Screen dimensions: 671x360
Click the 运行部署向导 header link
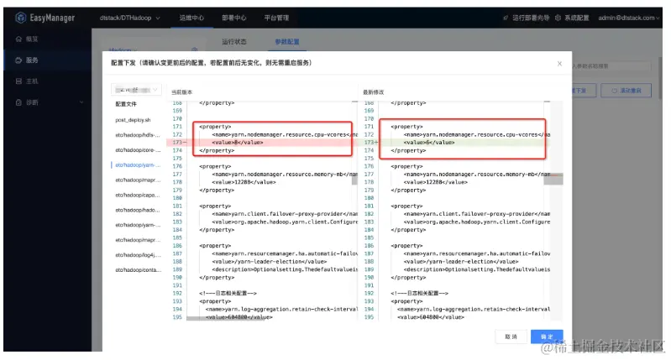tap(531, 18)
